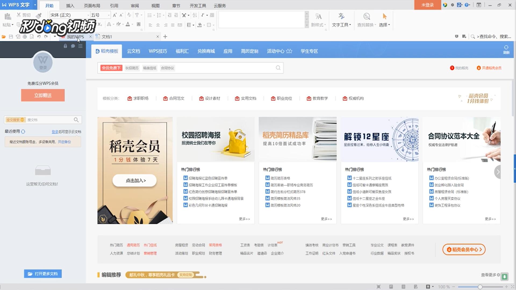516x290 pixels.
Task: Expand the quick access toolbar dropdown arrow
Action: pos(55,37)
